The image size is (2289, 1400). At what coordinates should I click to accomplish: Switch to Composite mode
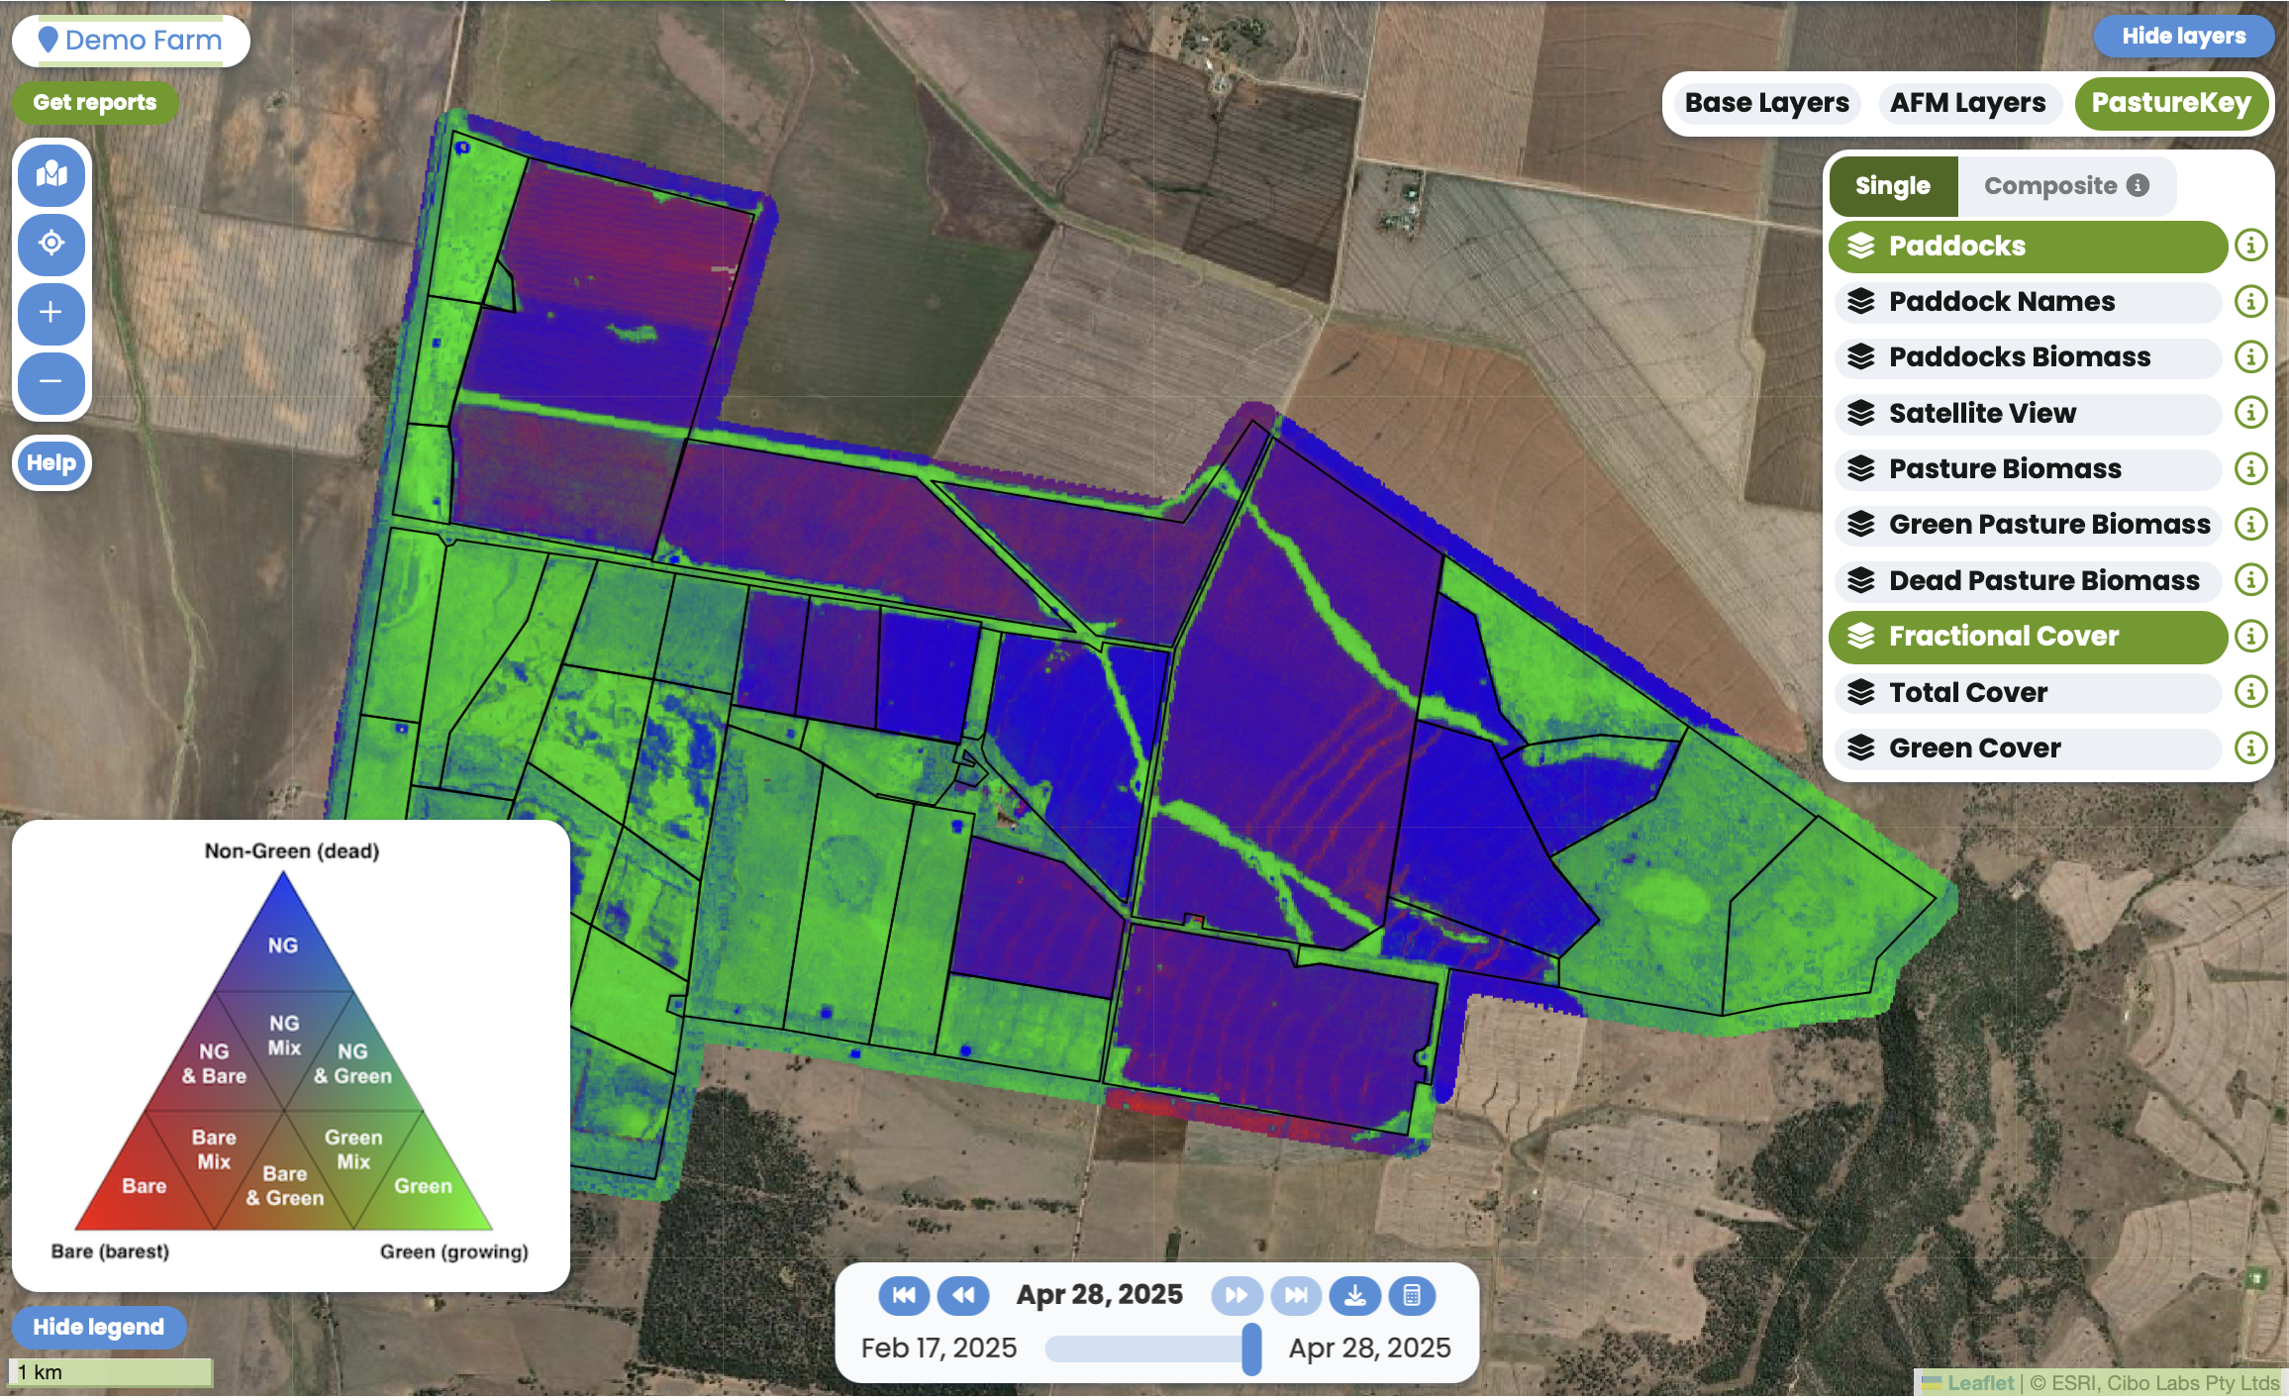2065,186
